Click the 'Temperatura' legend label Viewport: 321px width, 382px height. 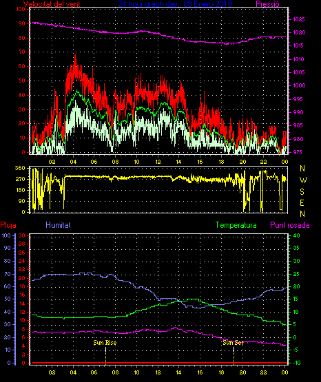236,225
